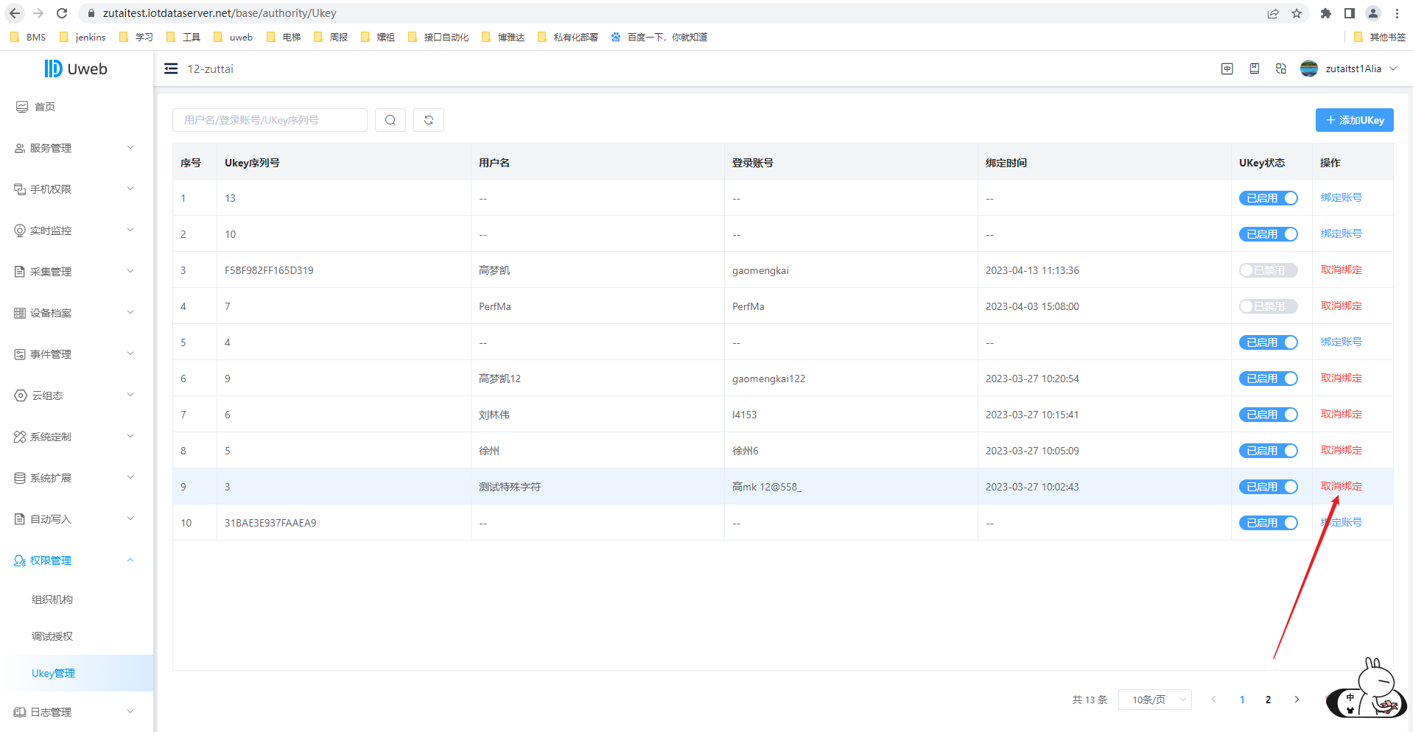Open the jenkins bookmark folder

coord(83,37)
